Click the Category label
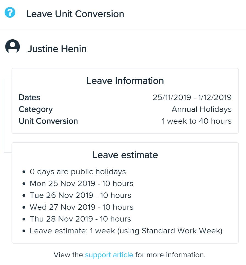 (36, 109)
